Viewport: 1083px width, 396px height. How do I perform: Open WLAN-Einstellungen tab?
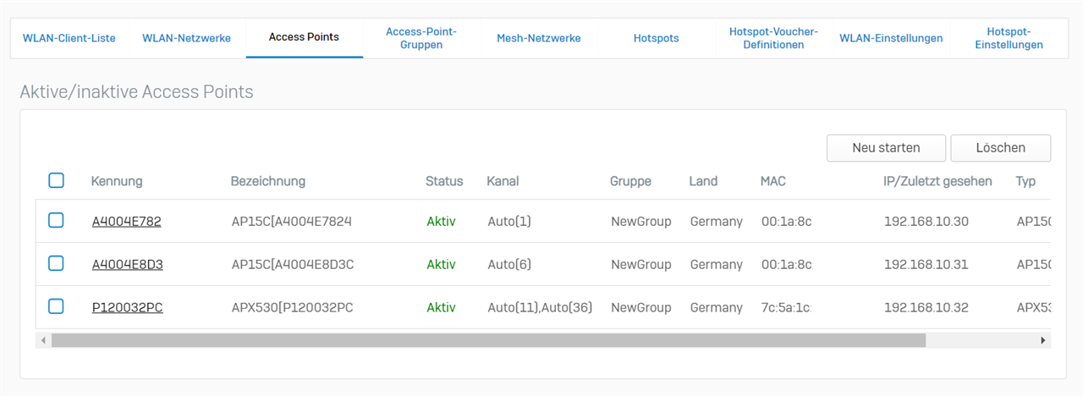pos(891,38)
